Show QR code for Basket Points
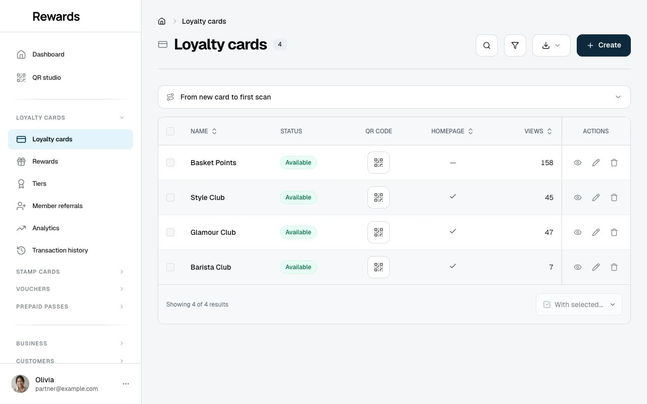Viewport: 647px width, 404px height. (379, 163)
